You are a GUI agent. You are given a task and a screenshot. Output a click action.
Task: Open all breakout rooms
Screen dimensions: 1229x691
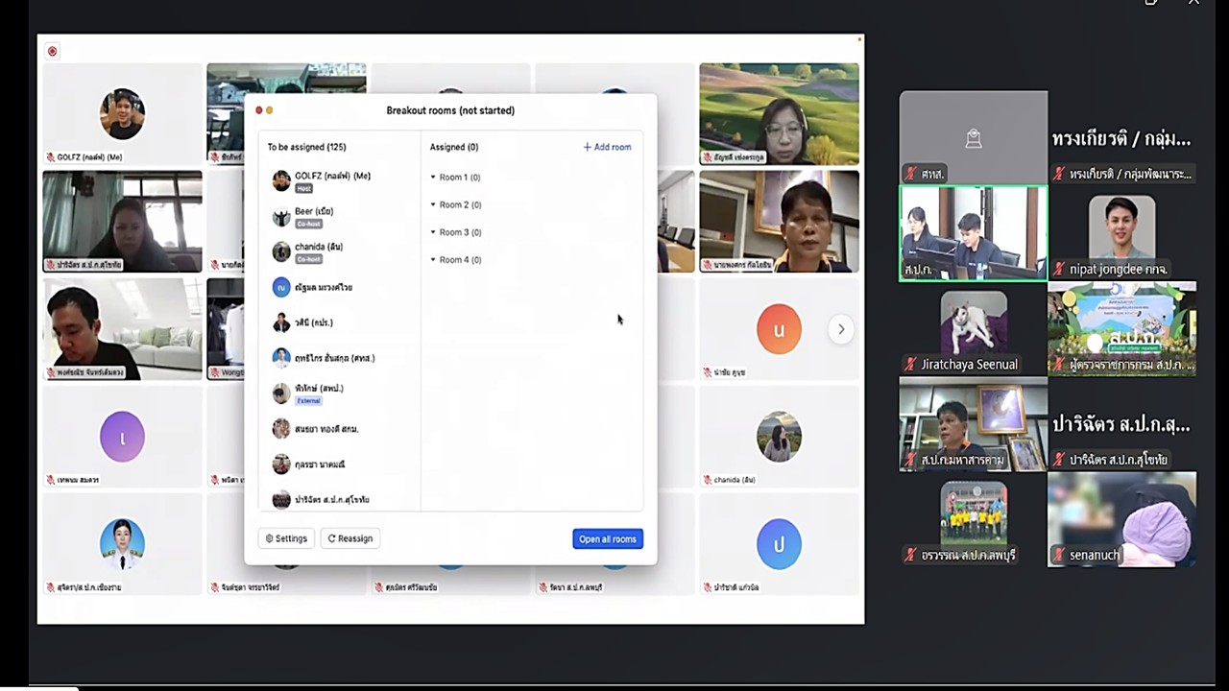pos(608,539)
